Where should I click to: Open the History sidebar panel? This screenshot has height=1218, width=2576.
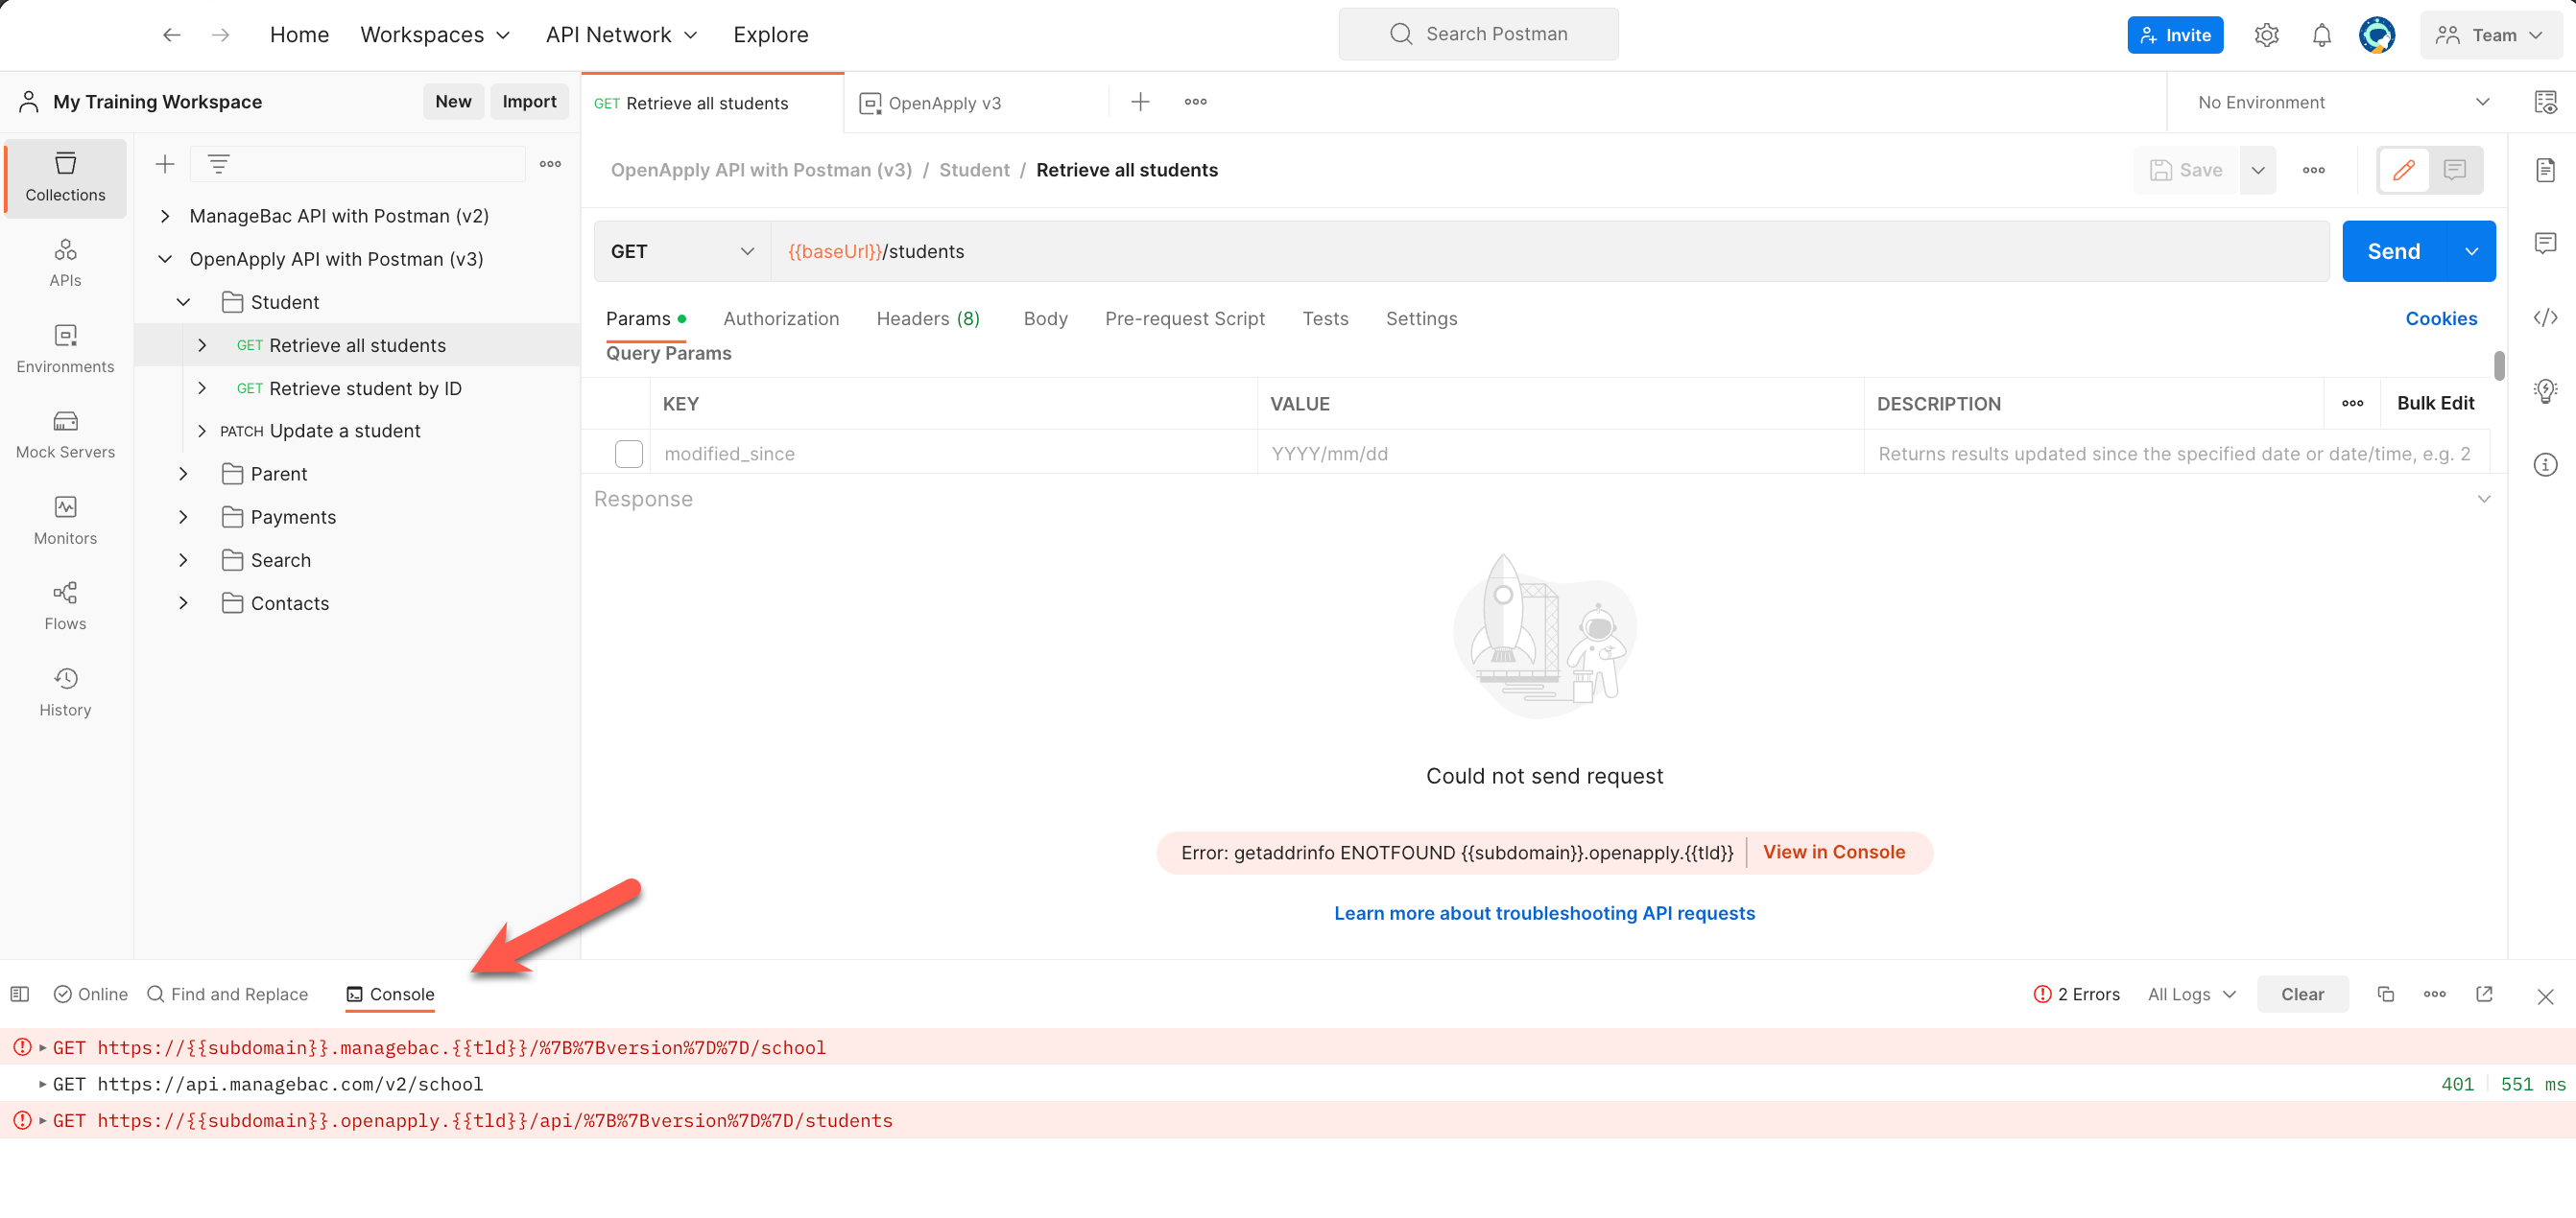[65, 692]
